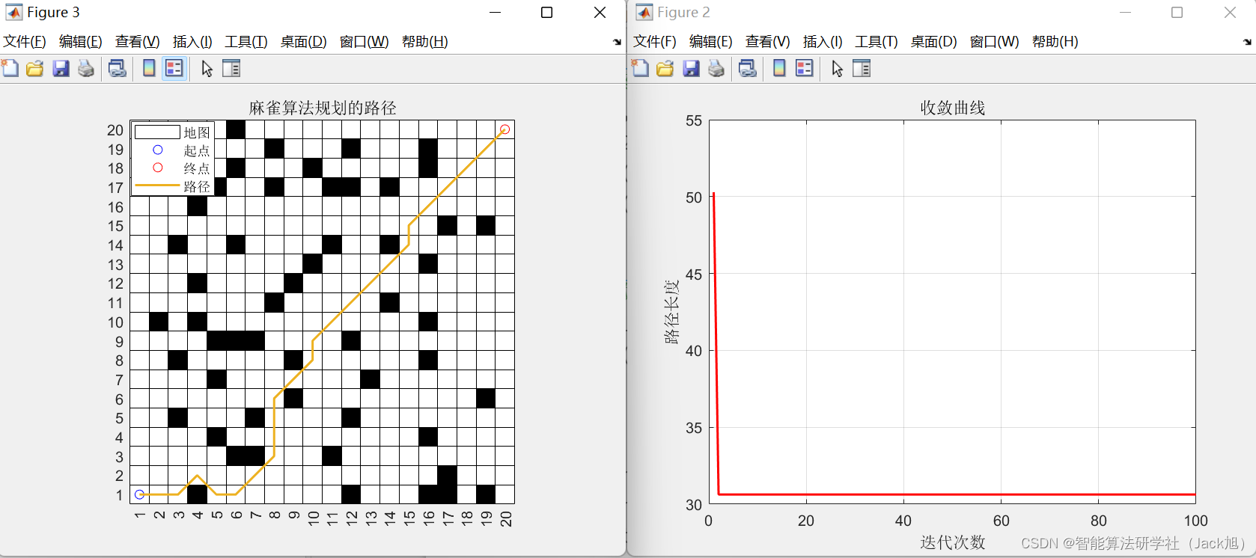Open 插入(I) menu in Figure 2
The width and height of the screenshot is (1256, 558).
click(x=823, y=42)
